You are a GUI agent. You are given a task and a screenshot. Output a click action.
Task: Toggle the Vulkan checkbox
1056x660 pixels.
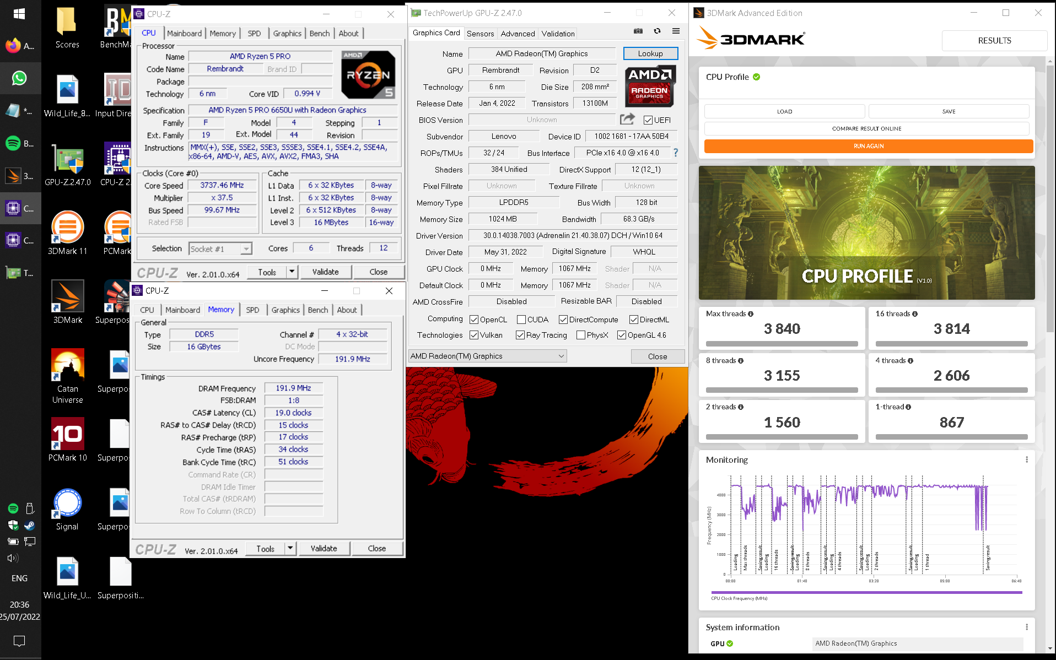point(473,335)
